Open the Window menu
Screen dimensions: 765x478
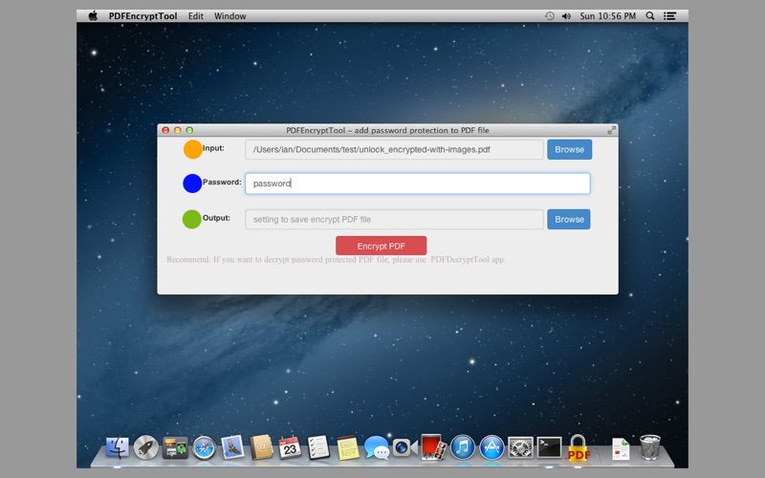(x=229, y=16)
